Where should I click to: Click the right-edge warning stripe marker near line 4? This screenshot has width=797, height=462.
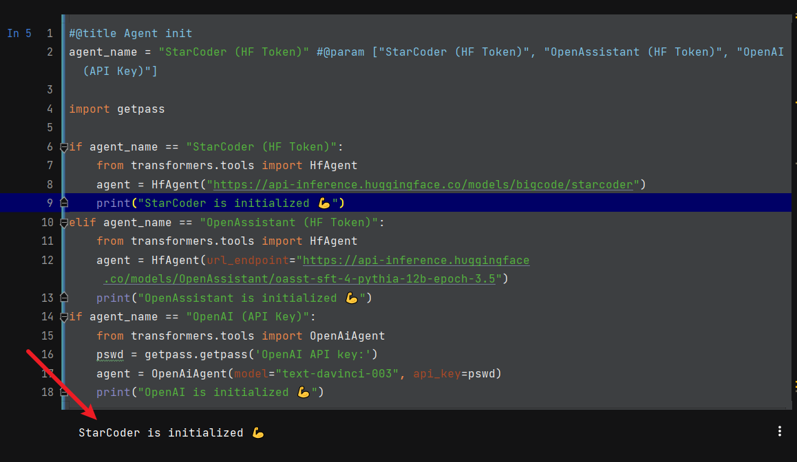click(x=796, y=103)
